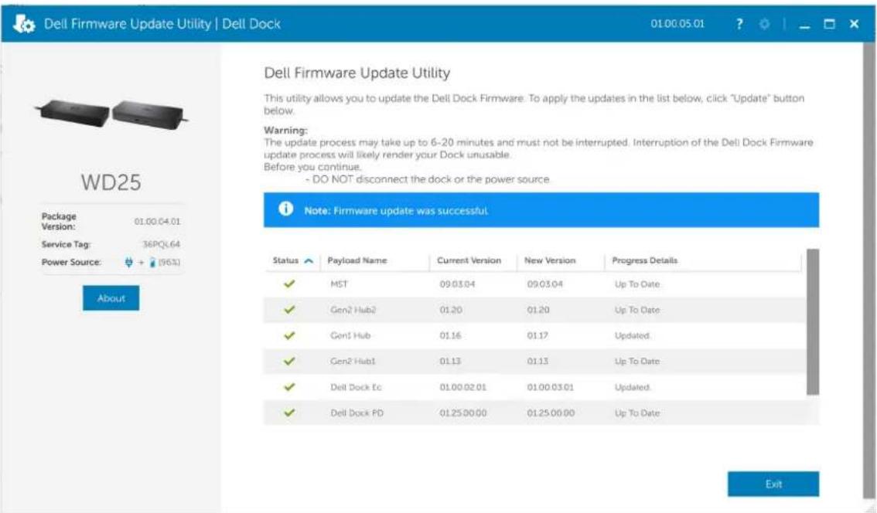Screen dimensions: 877x513
Task: Click the green checkmark for Dell Dock PD
Action: click(x=289, y=413)
